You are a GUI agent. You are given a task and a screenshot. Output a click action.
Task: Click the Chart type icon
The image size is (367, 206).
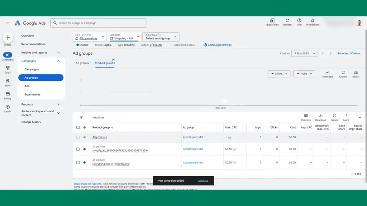click(327, 73)
